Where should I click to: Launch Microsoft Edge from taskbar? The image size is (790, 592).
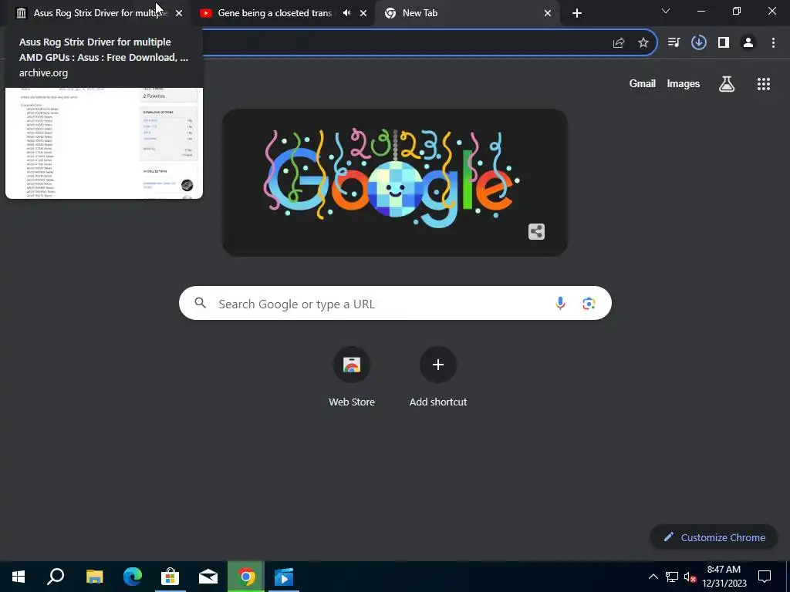[x=133, y=577]
